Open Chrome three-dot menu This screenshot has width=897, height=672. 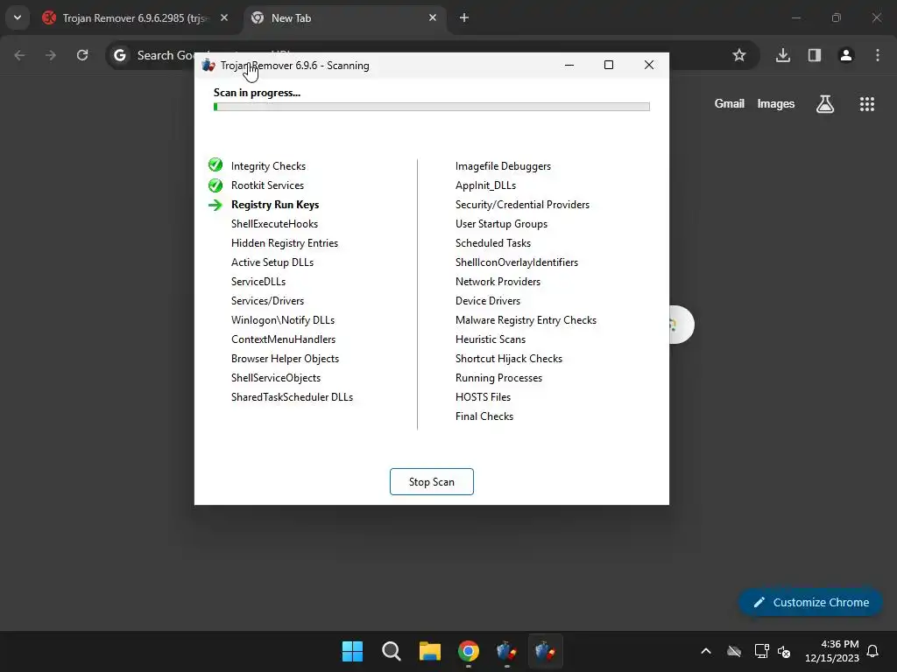pos(878,55)
